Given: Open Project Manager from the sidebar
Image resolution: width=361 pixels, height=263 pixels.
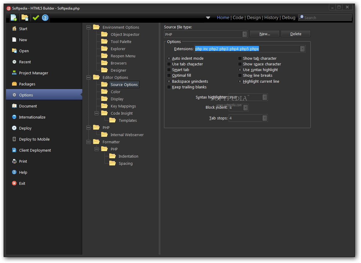Looking at the screenshot, I should [44, 73].
